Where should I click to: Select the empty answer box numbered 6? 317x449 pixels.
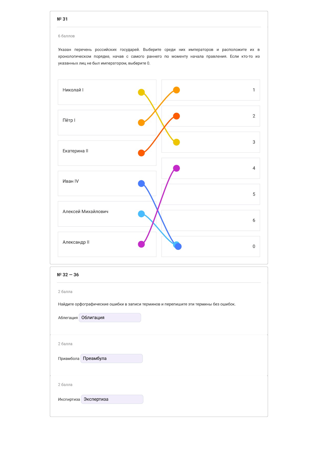(x=211, y=220)
